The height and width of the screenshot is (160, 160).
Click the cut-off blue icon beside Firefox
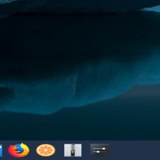[x=1, y=150]
